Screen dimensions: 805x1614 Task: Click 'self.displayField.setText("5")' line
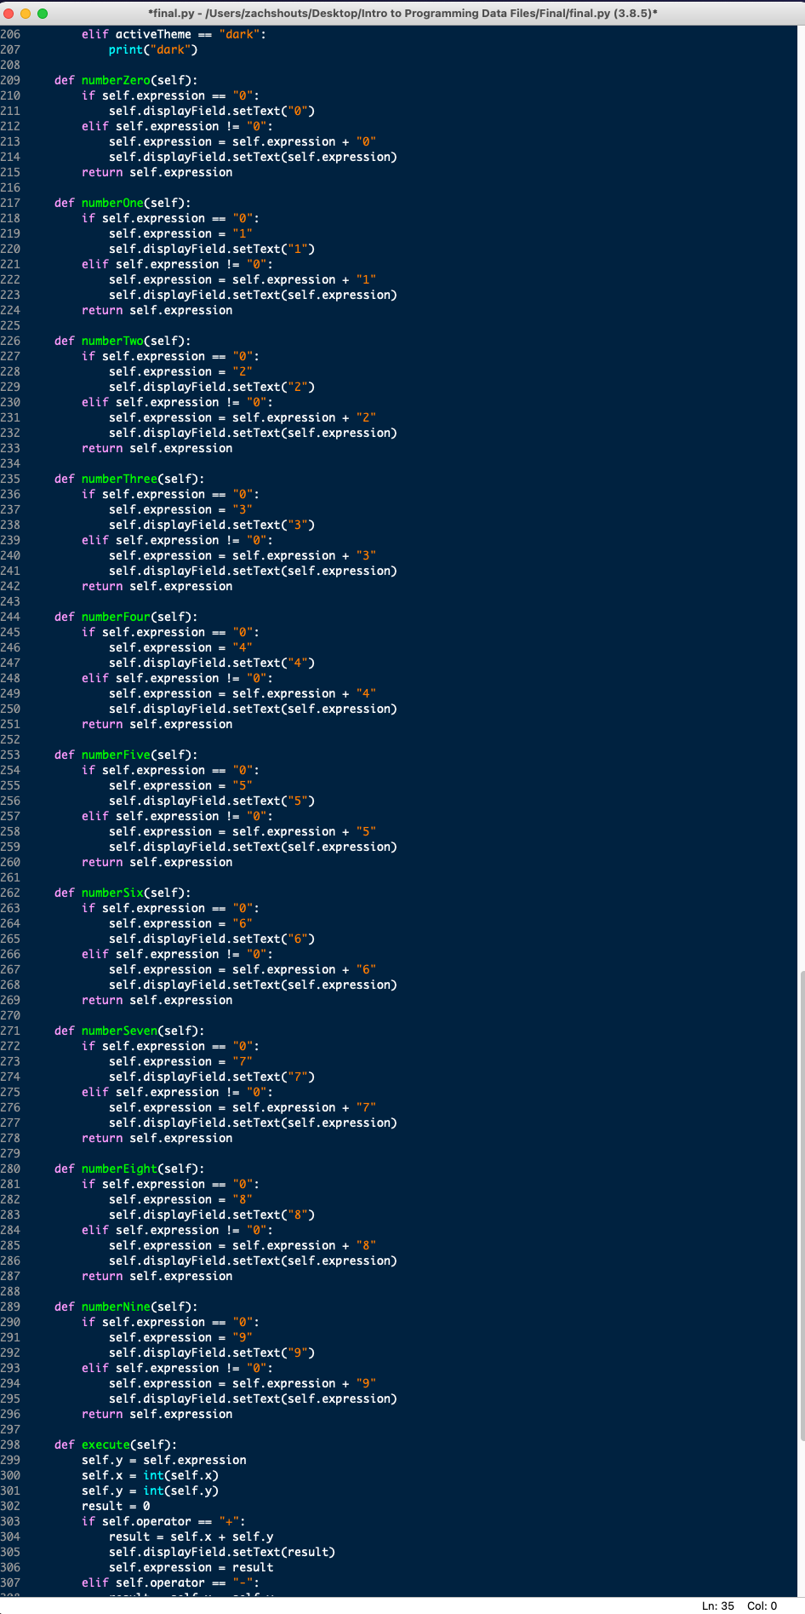point(212,801)
